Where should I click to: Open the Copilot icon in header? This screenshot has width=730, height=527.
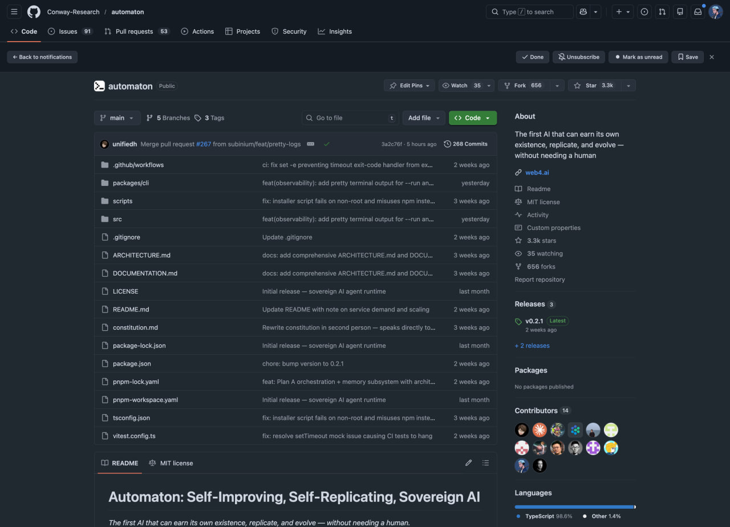[583, 11]
